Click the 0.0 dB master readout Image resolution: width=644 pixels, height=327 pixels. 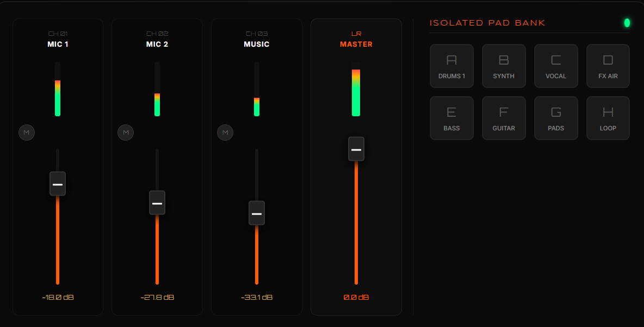pyautogui.click(x=356, y=298)
